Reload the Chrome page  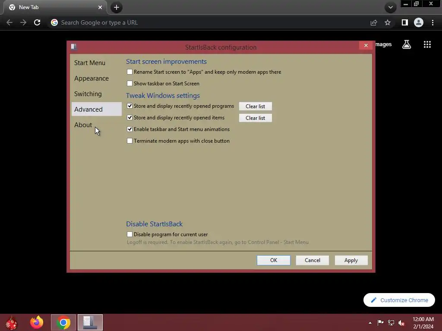[x=37, y=22]
